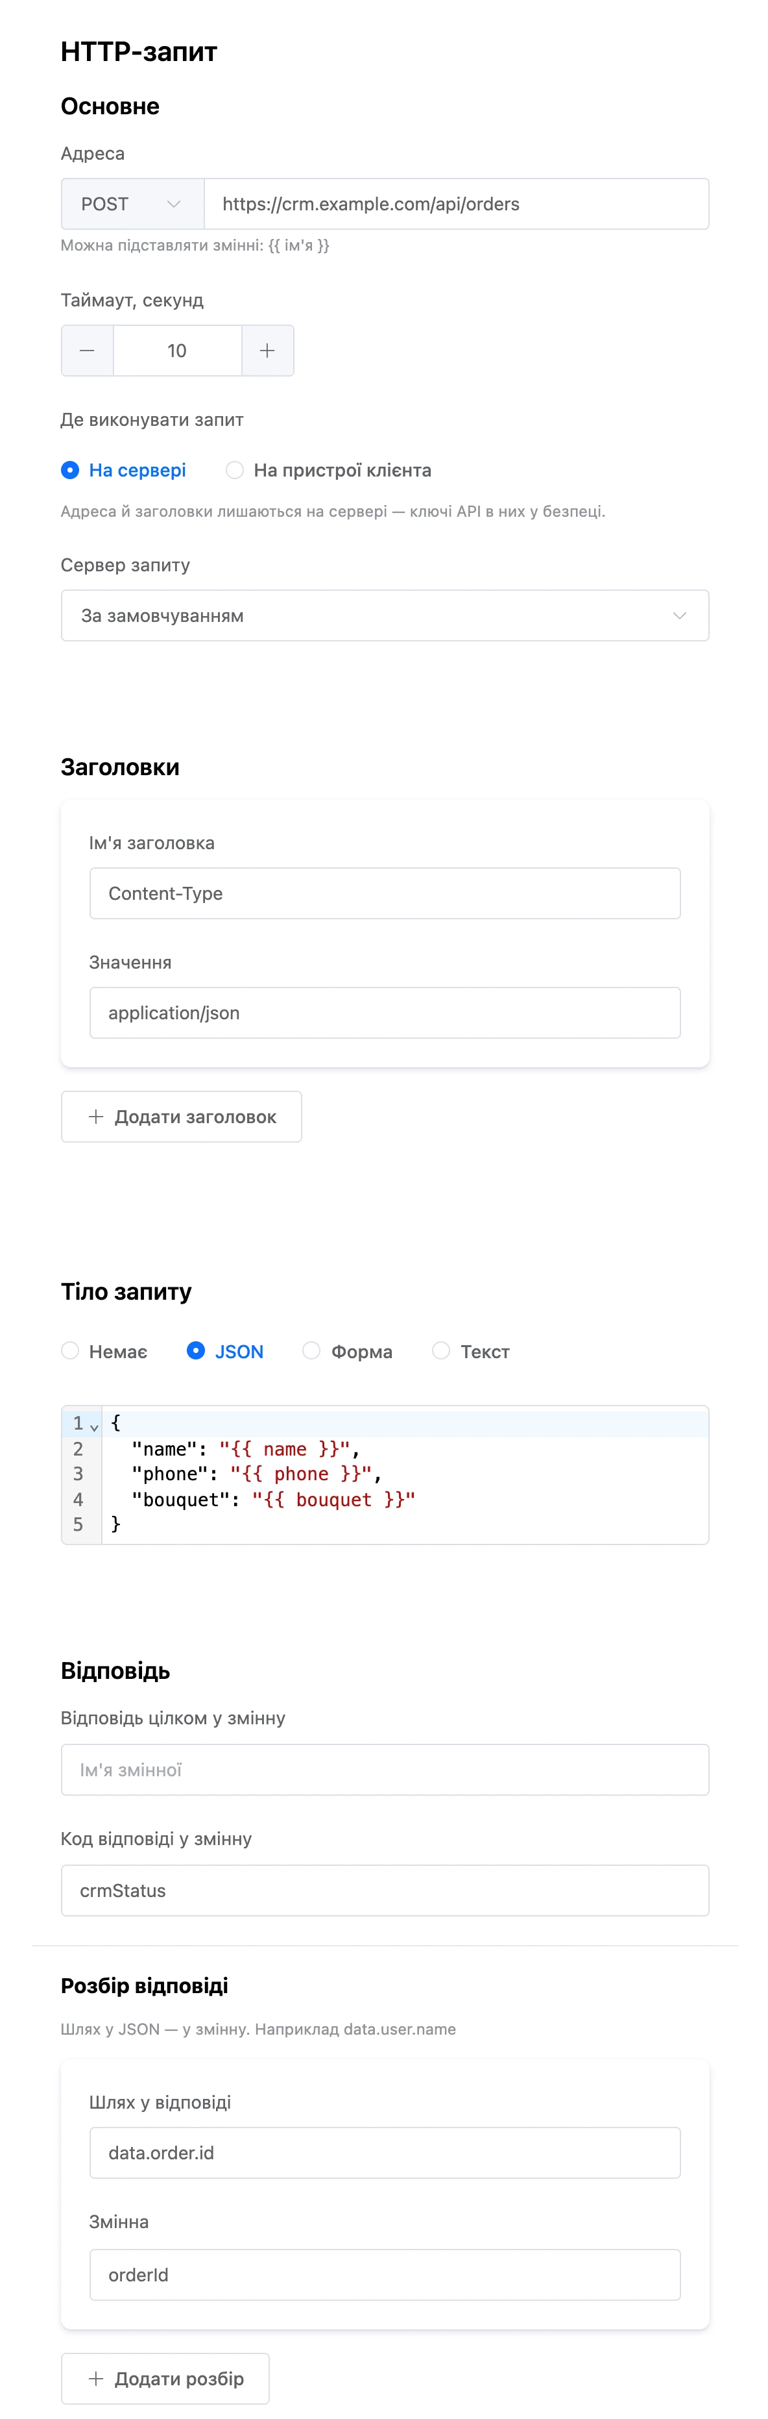Click the empty 'Ім'я змінної' input
Viewport: 768px width, 2419px height.
click(x=385, y=1769)
